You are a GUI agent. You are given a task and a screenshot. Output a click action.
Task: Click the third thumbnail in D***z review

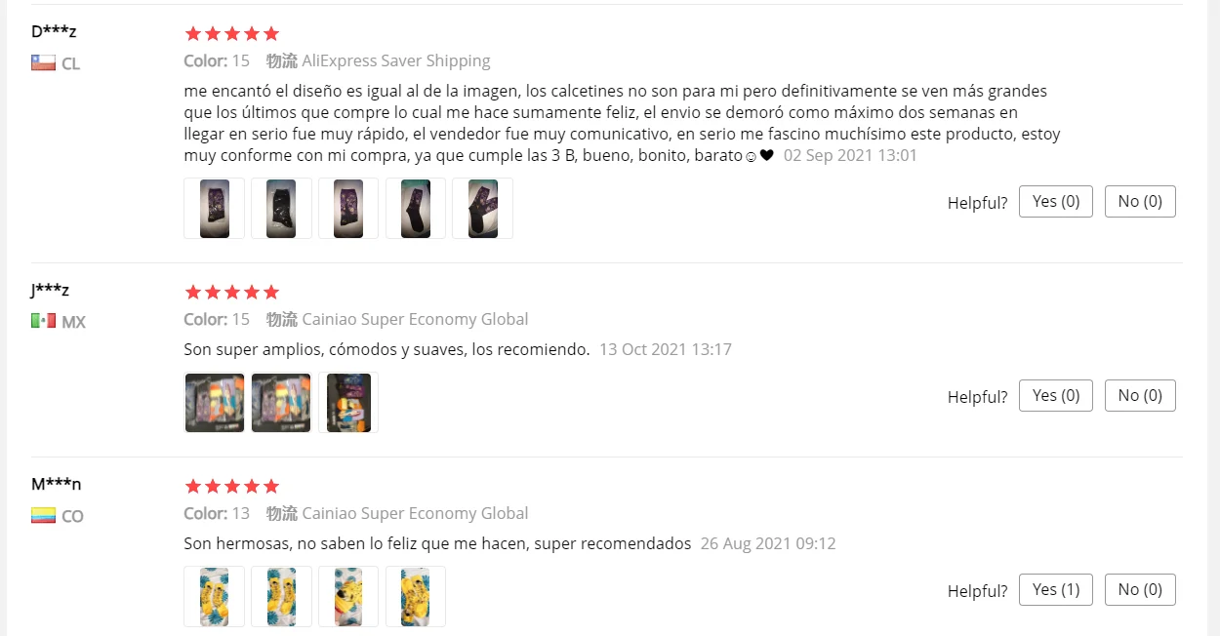point(348,208)
